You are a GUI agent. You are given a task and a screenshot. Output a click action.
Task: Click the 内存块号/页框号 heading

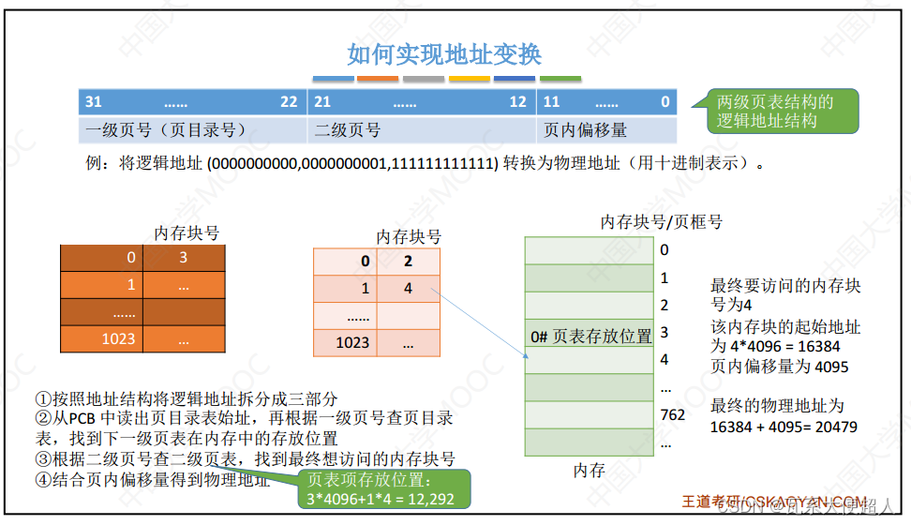pyautogui.click(x=661, y=222)
